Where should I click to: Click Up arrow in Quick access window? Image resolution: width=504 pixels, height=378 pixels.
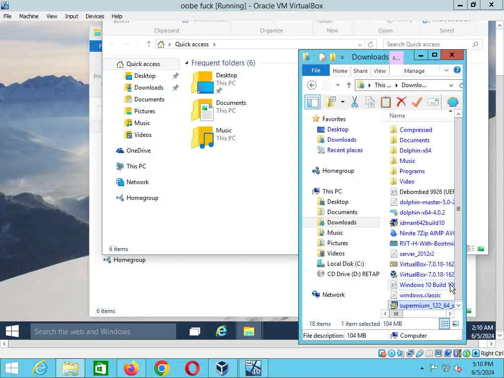coord(149,44)
